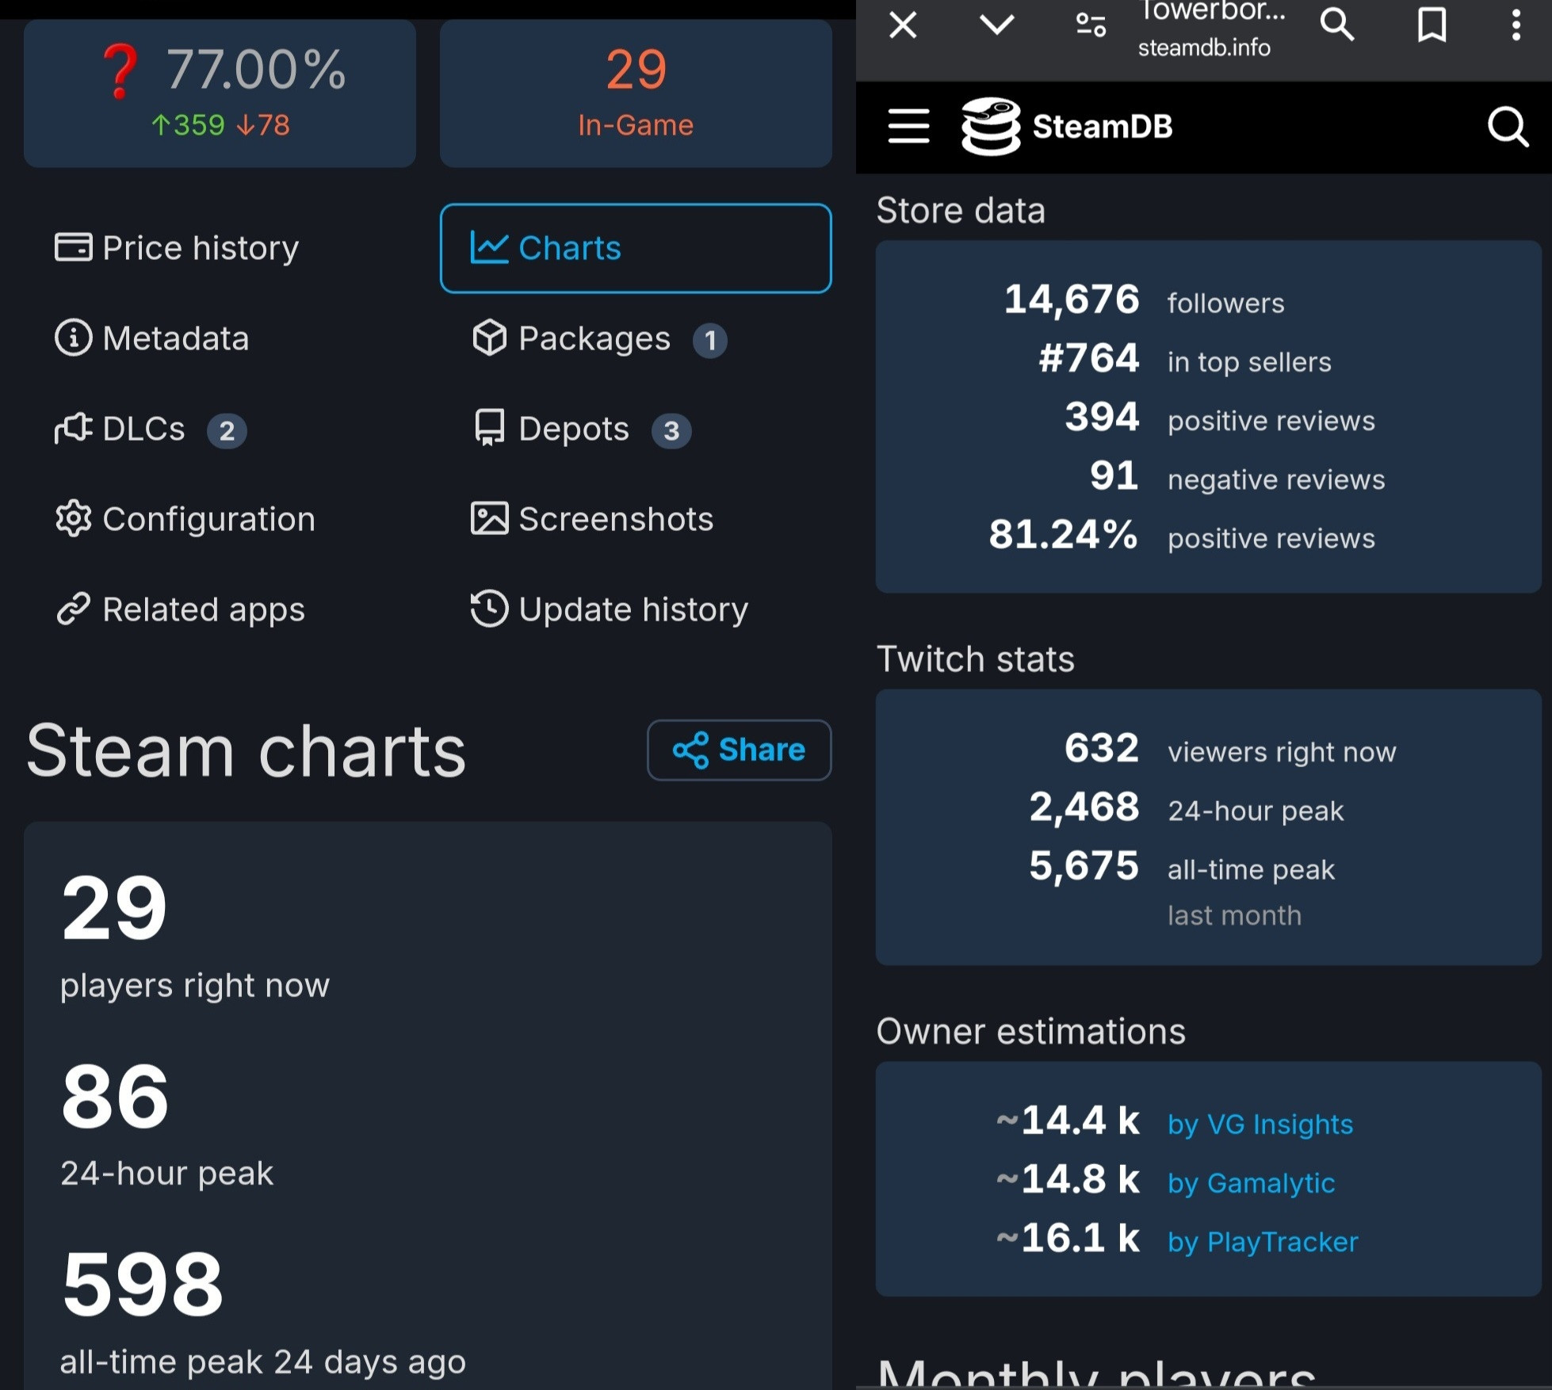Click the Price history card icon
Screen dimensions: 1552x1390
coord(73,247)
